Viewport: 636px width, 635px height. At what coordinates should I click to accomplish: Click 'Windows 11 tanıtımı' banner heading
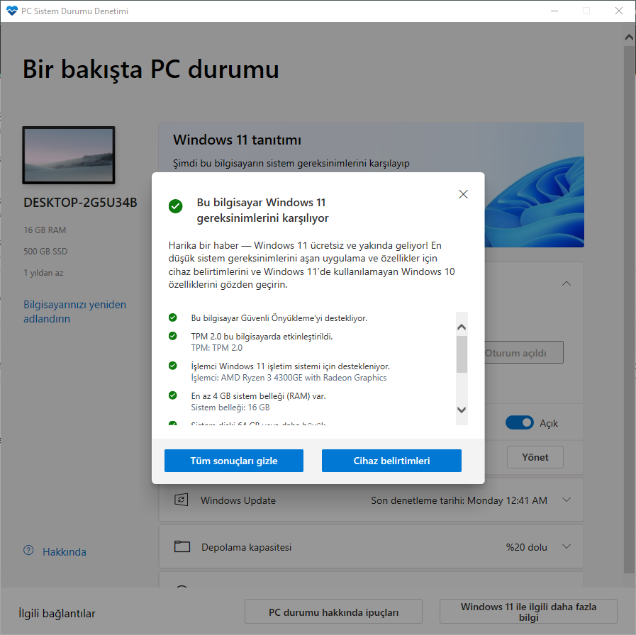pos(237,140)
